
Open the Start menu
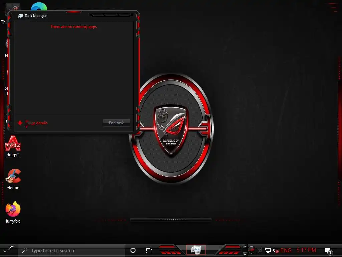[x=9, y=250]
